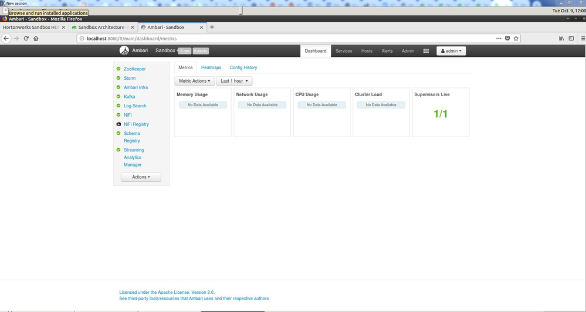Image resolution: width=586 pixels, height=312 pixels.
Task: Open page actions three-dot menu
Action: pyautogui.click(x=499, y=38)
